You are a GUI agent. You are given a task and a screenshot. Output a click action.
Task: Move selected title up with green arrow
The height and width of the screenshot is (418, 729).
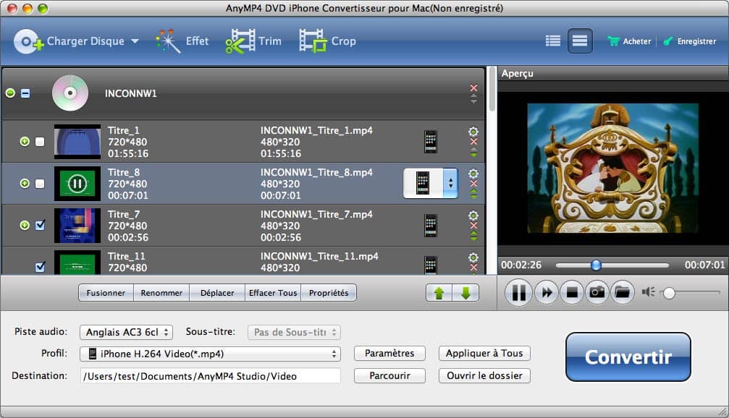click(439, 293)
